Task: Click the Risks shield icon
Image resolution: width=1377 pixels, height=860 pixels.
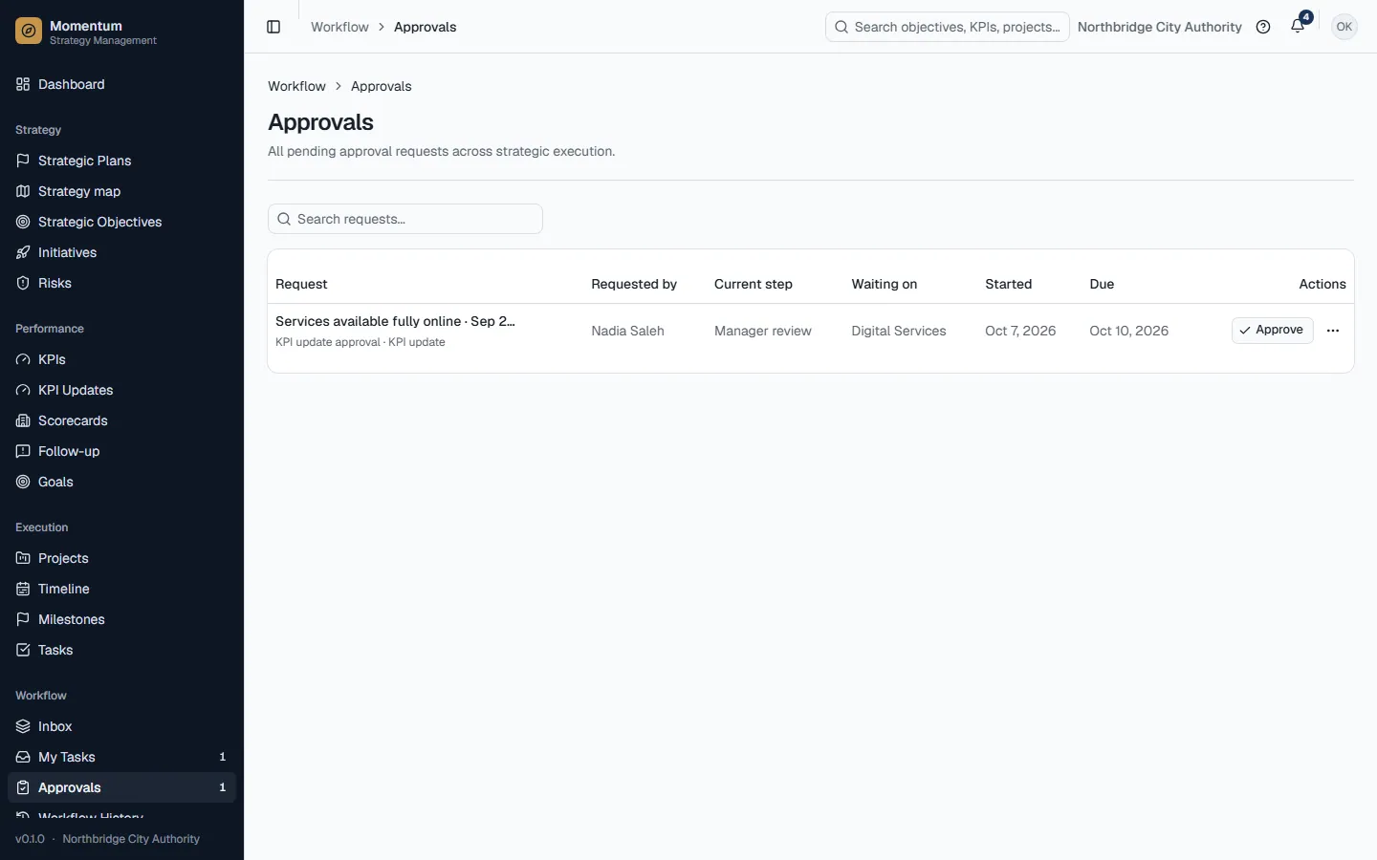Action: (x=23, y=283)
